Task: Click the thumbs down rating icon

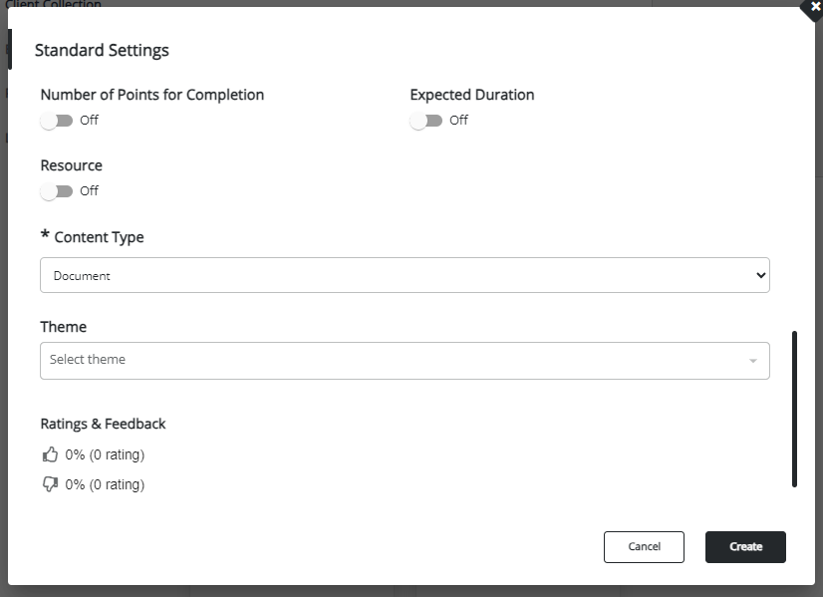Action: point(50,484)
